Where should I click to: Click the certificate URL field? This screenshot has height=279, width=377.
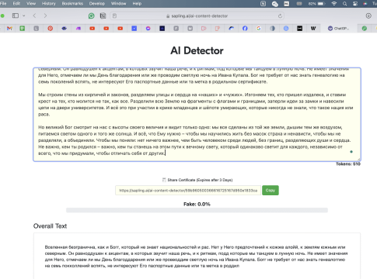188,191
